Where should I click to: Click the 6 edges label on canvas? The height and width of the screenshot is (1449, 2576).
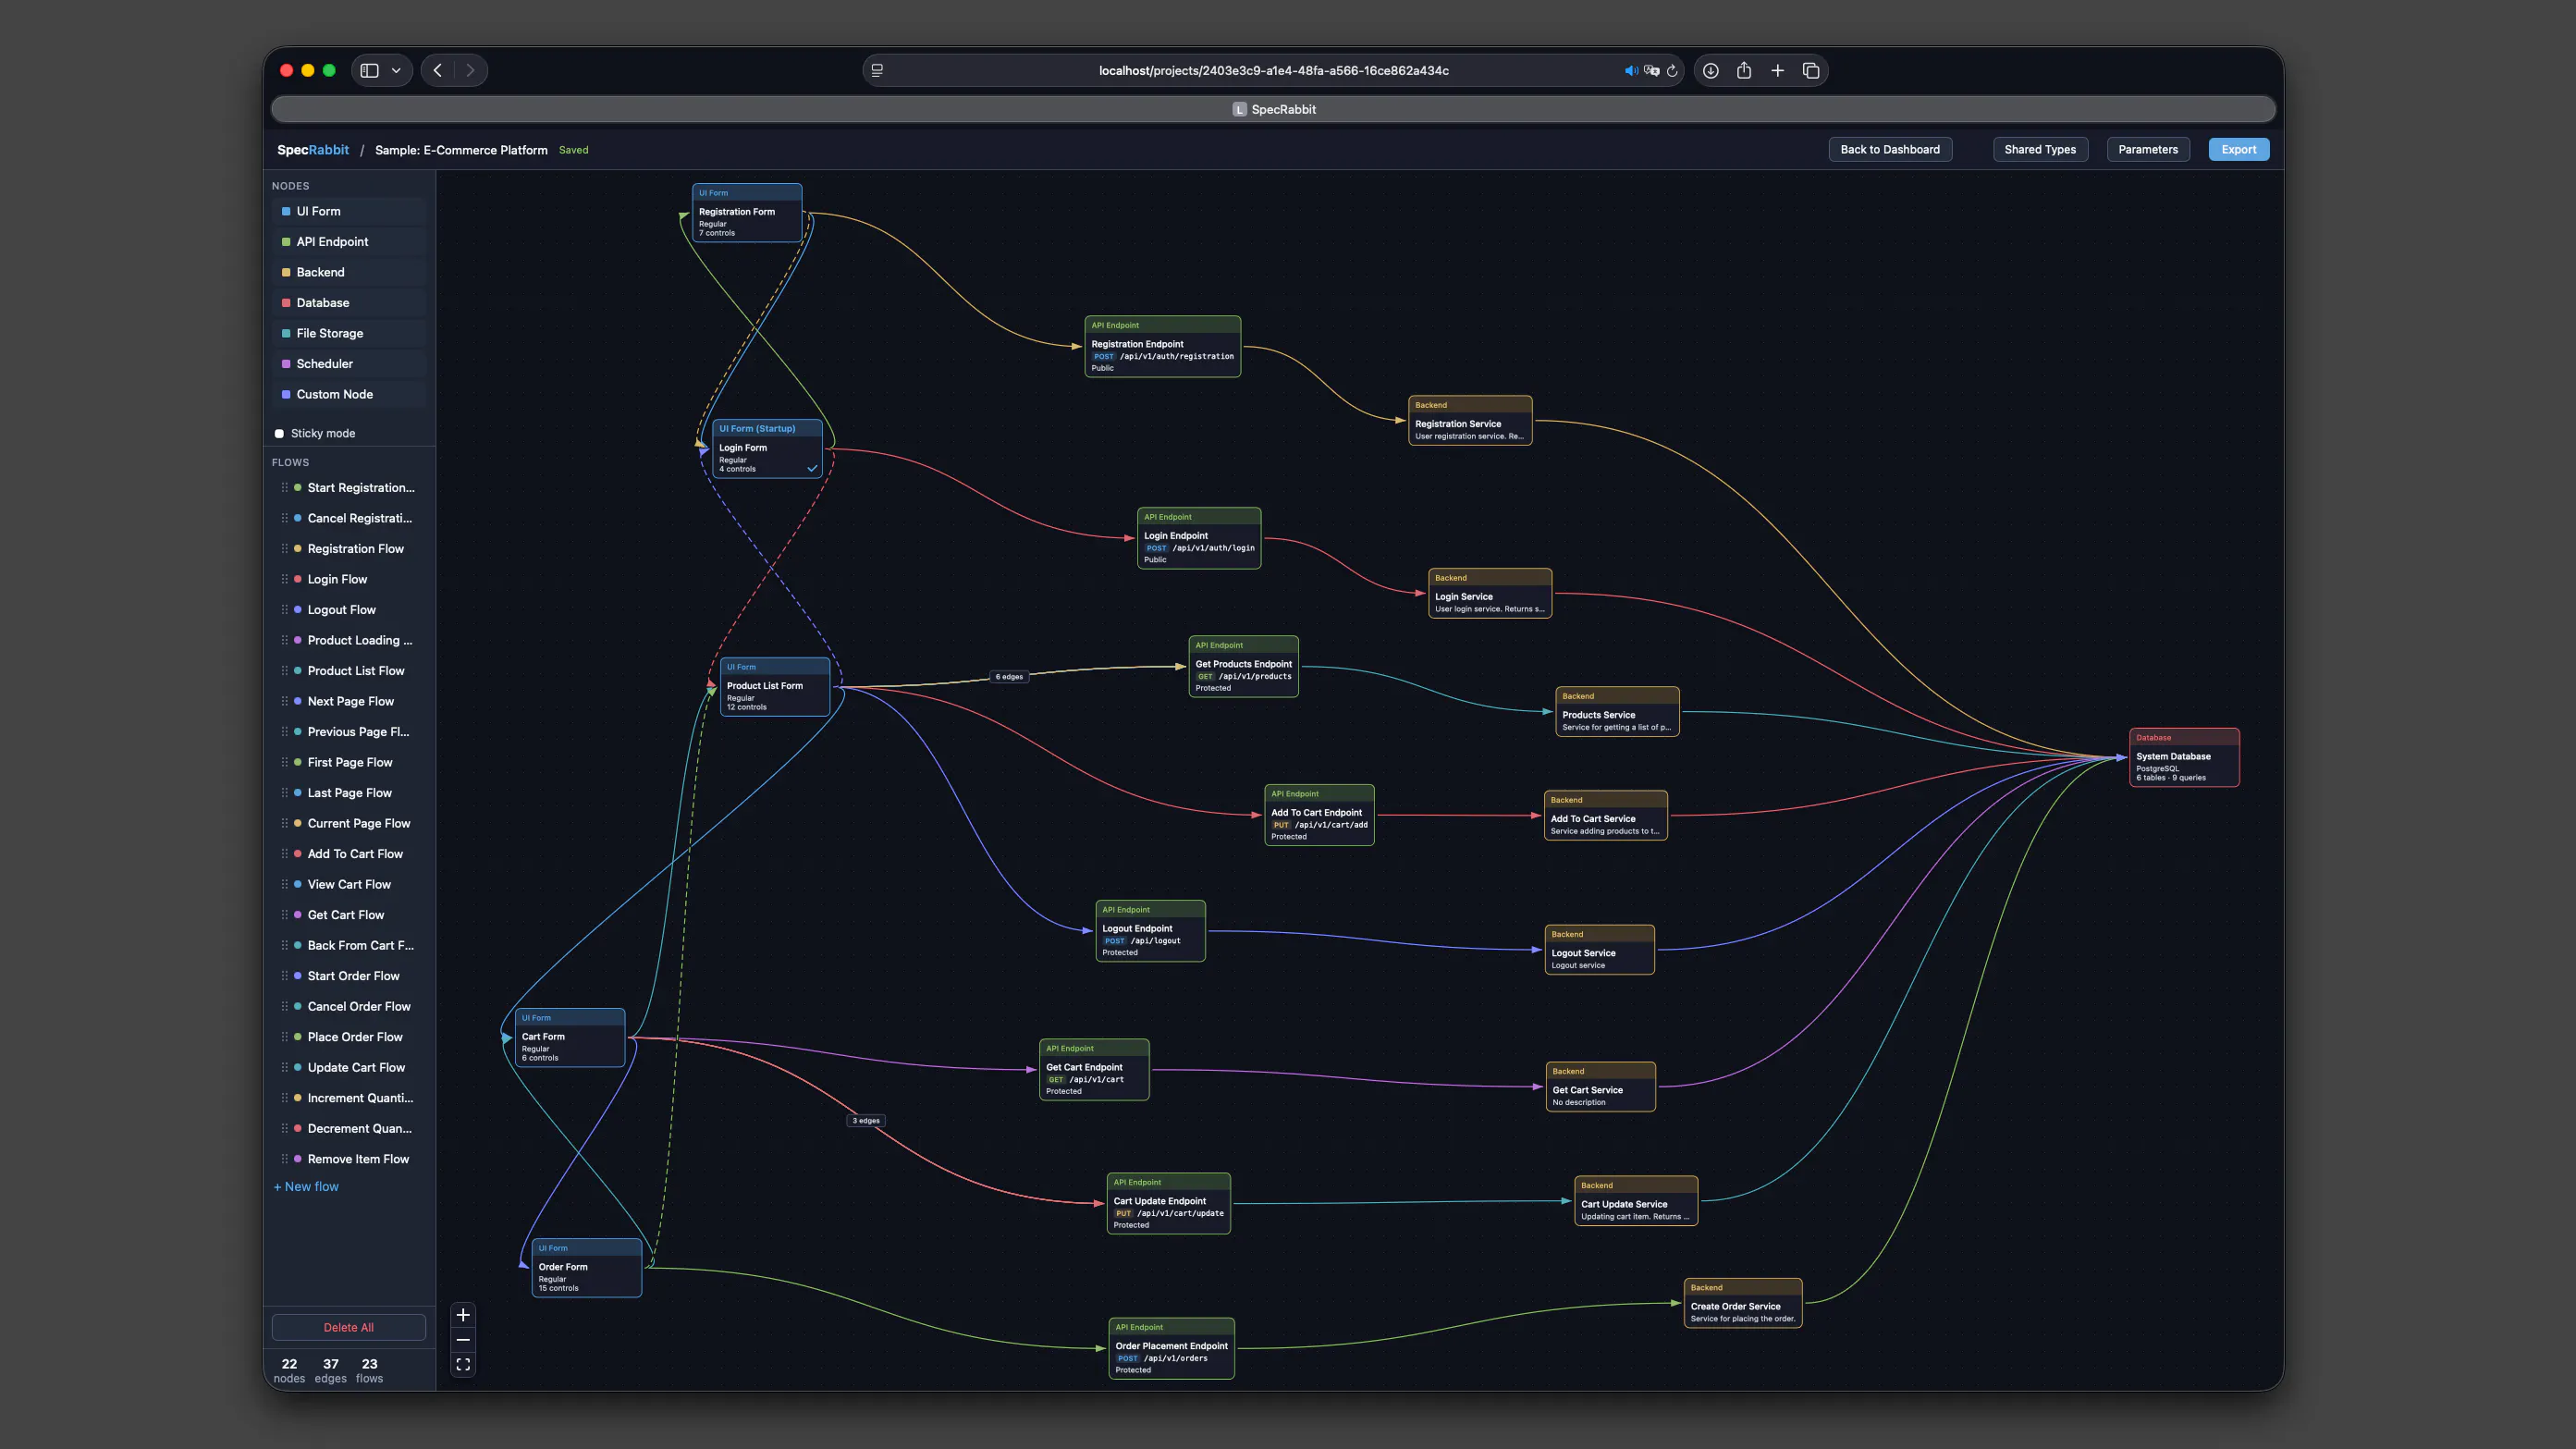click(1009, 677)
